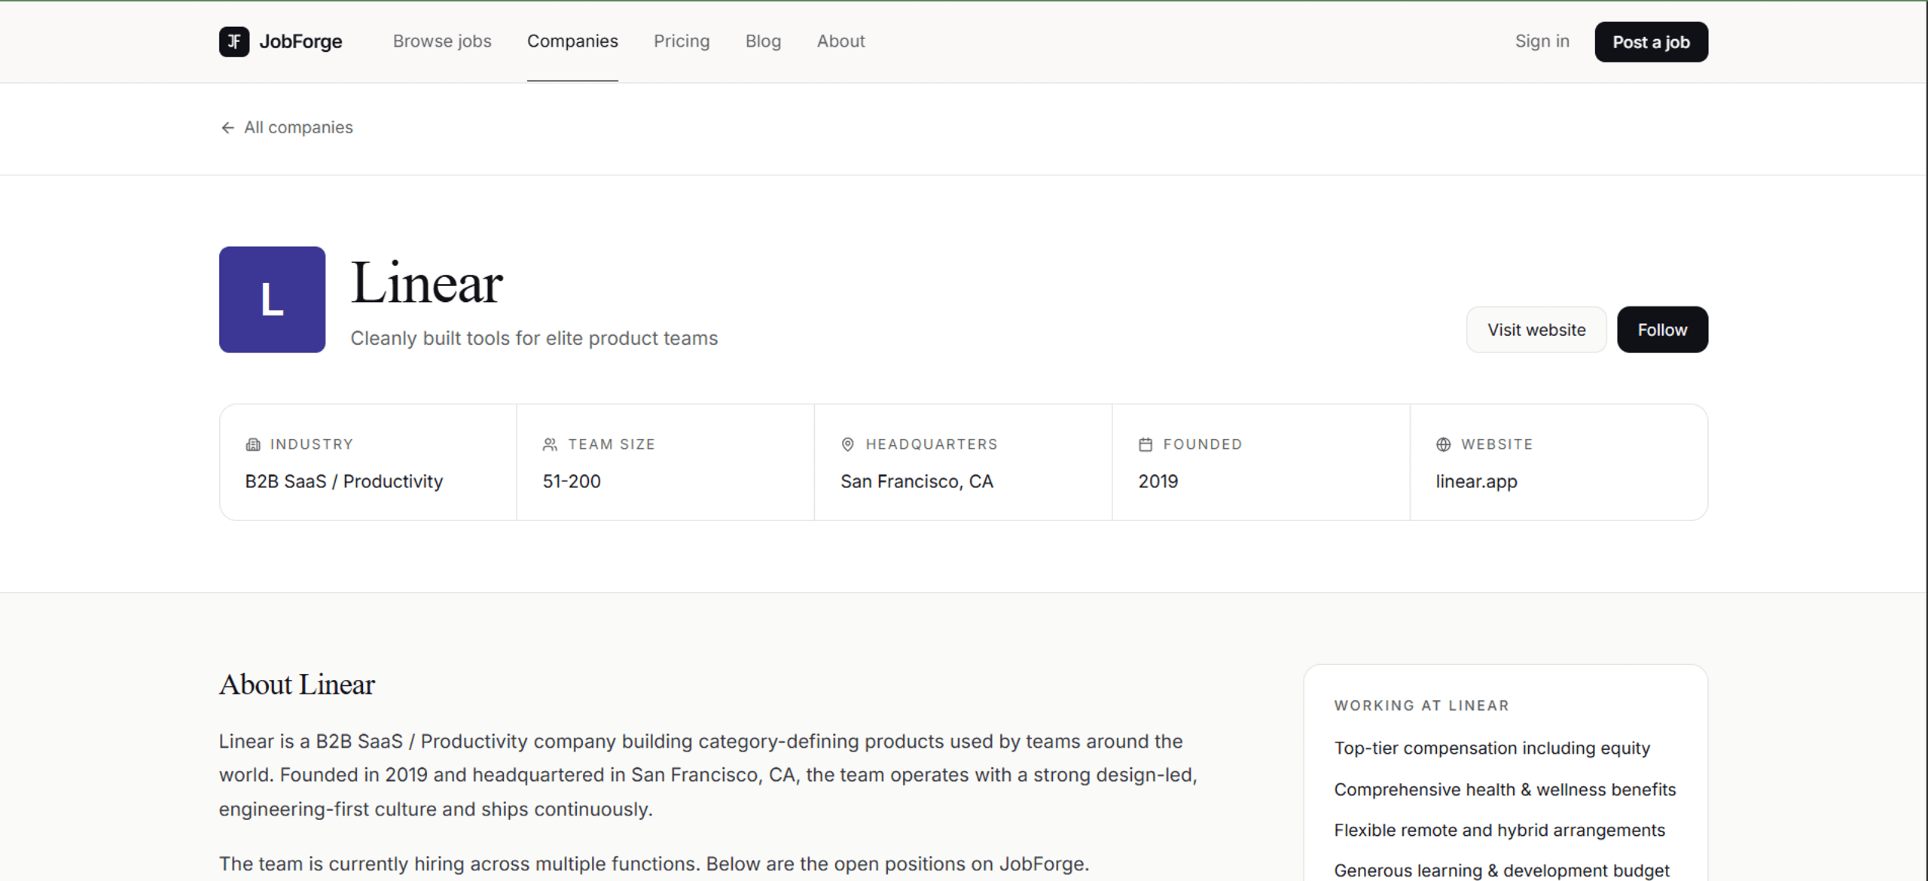Go to the Pricing page
Screen dimensions: 1928x881
tap(682, 41)
